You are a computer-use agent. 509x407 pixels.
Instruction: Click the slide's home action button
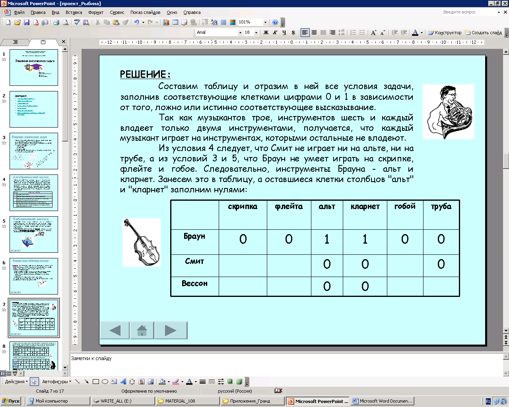pos(142,330)
